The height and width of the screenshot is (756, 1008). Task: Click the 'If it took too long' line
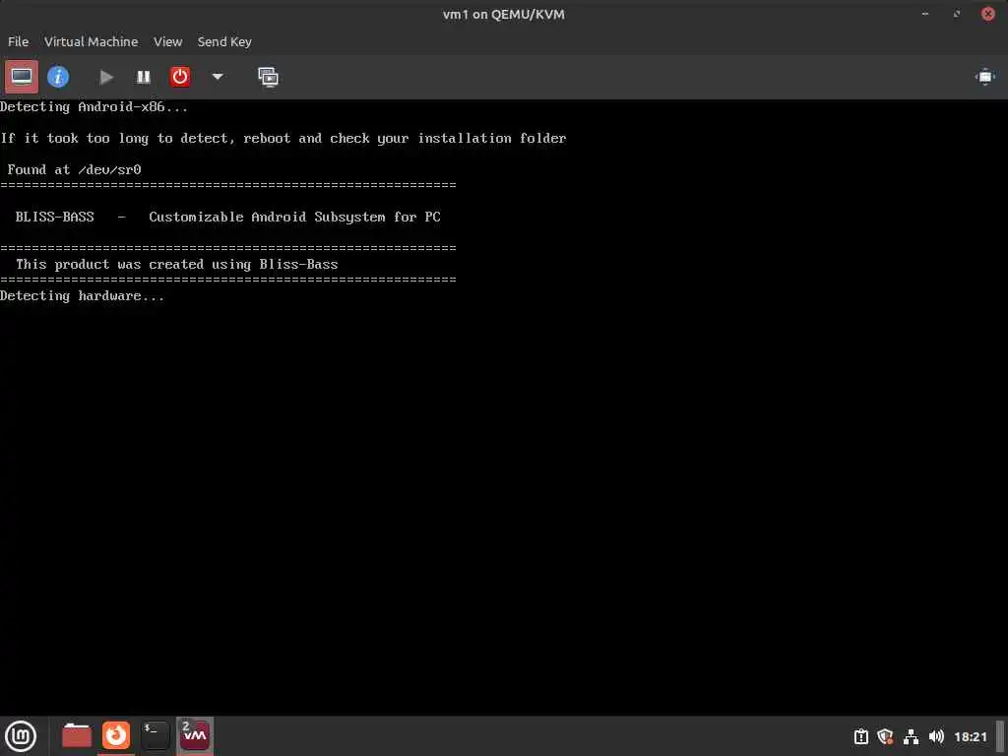[283, 139]
